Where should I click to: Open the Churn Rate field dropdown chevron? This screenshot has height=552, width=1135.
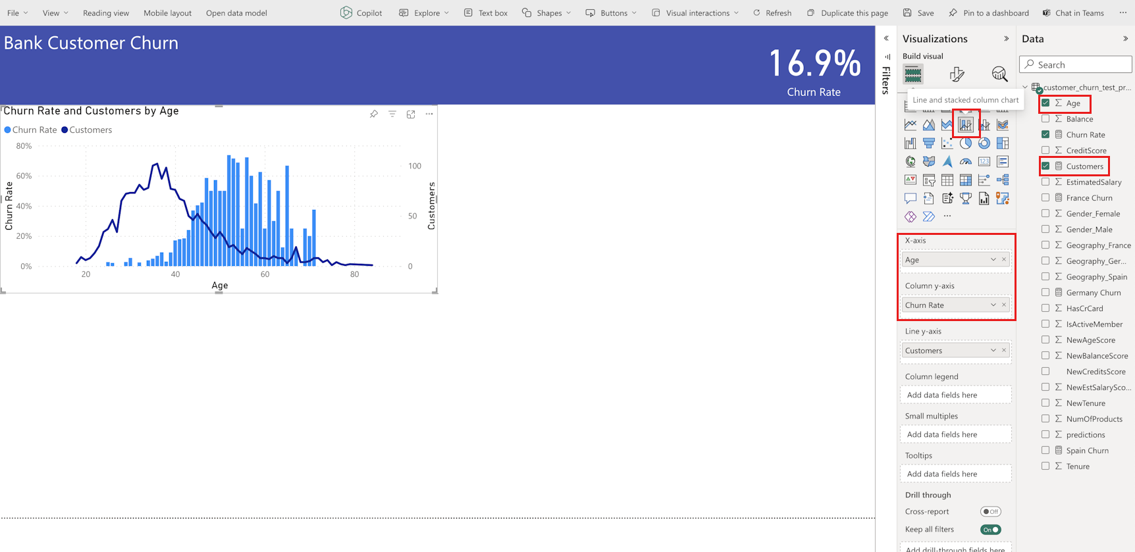tap(993, 305)
